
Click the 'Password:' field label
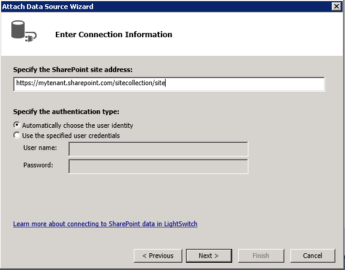[x=38, y=165]
